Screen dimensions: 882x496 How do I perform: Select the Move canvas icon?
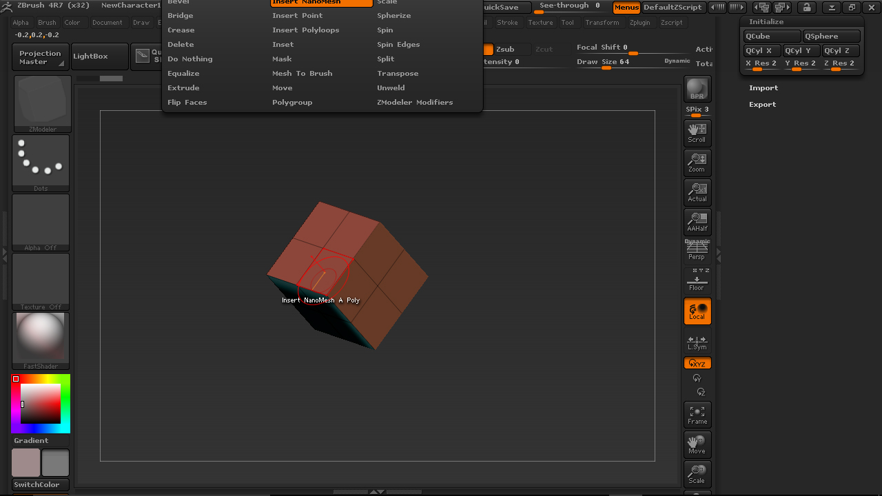[697, 444]
